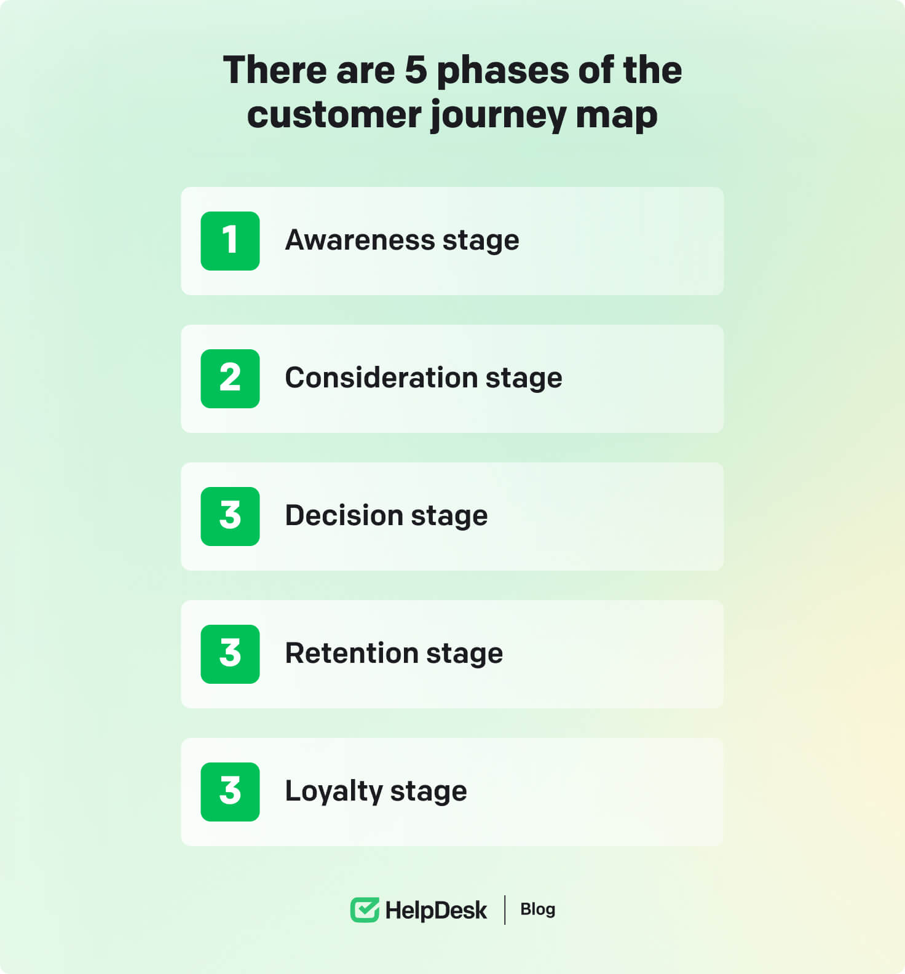Click the number badge beside Loyalty stage
The image size is (905, 974).
click(230, 791)
